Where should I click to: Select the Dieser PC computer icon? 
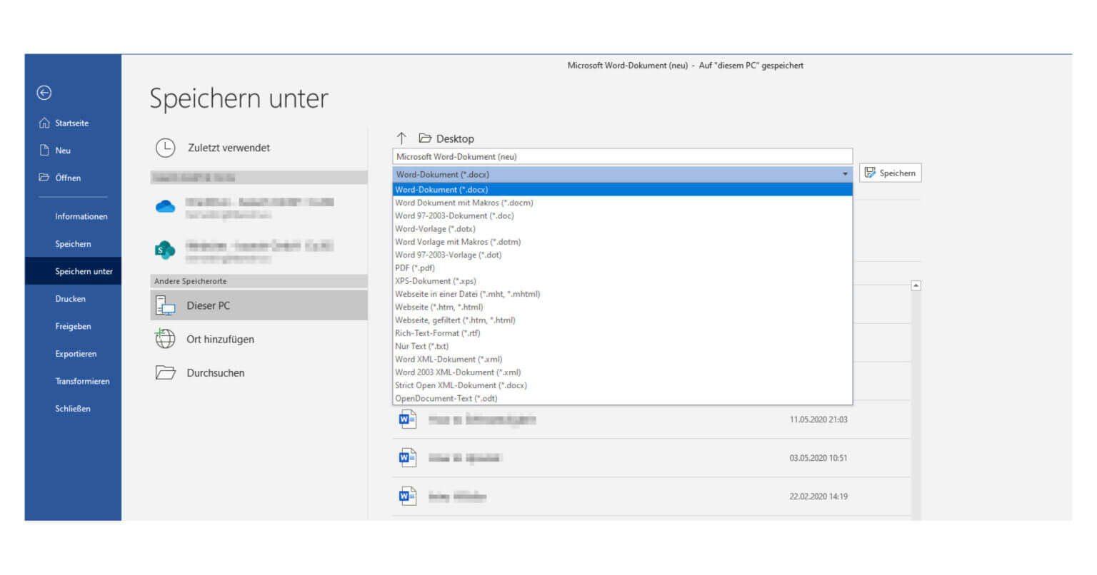pos(165,305)
